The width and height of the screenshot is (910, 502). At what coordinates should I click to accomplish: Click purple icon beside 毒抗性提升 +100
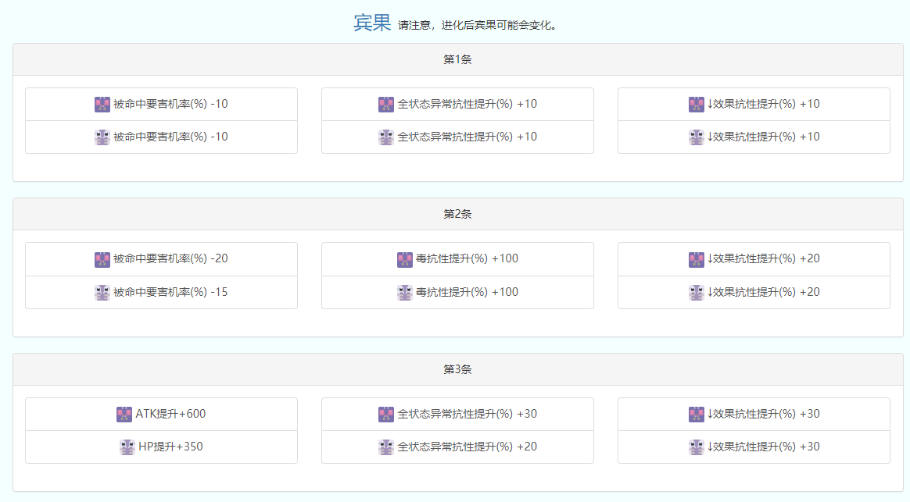pos(405,259)
